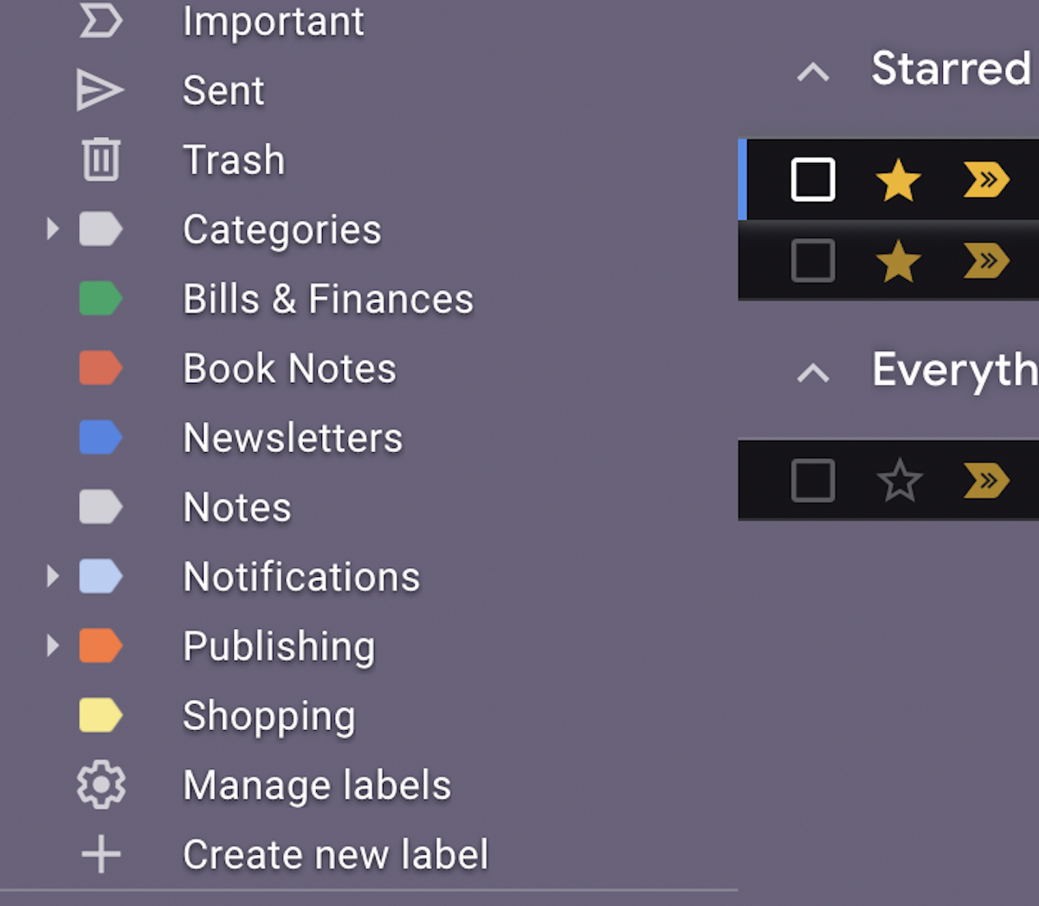
Task: Open the Shopping label
Action: tap(269, 716)
